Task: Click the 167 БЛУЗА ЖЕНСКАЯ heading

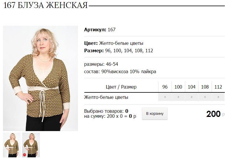Action: (x=46, y=5)
